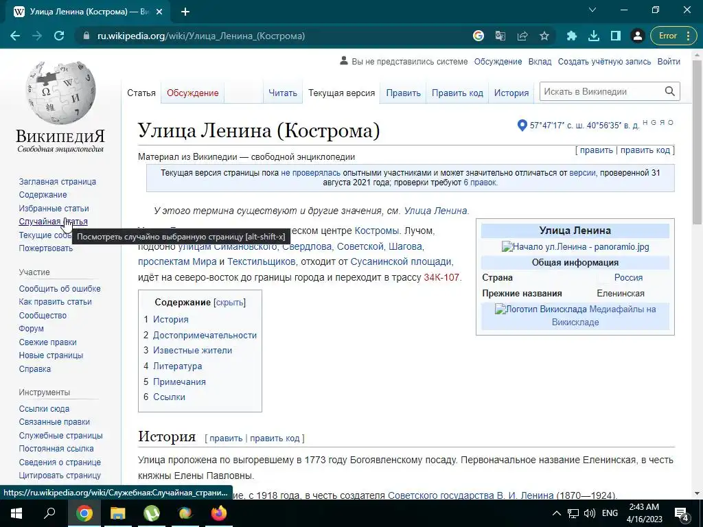703x527 pixels.
Task: Click the share page icon
Action: click(x=522, y=36)
